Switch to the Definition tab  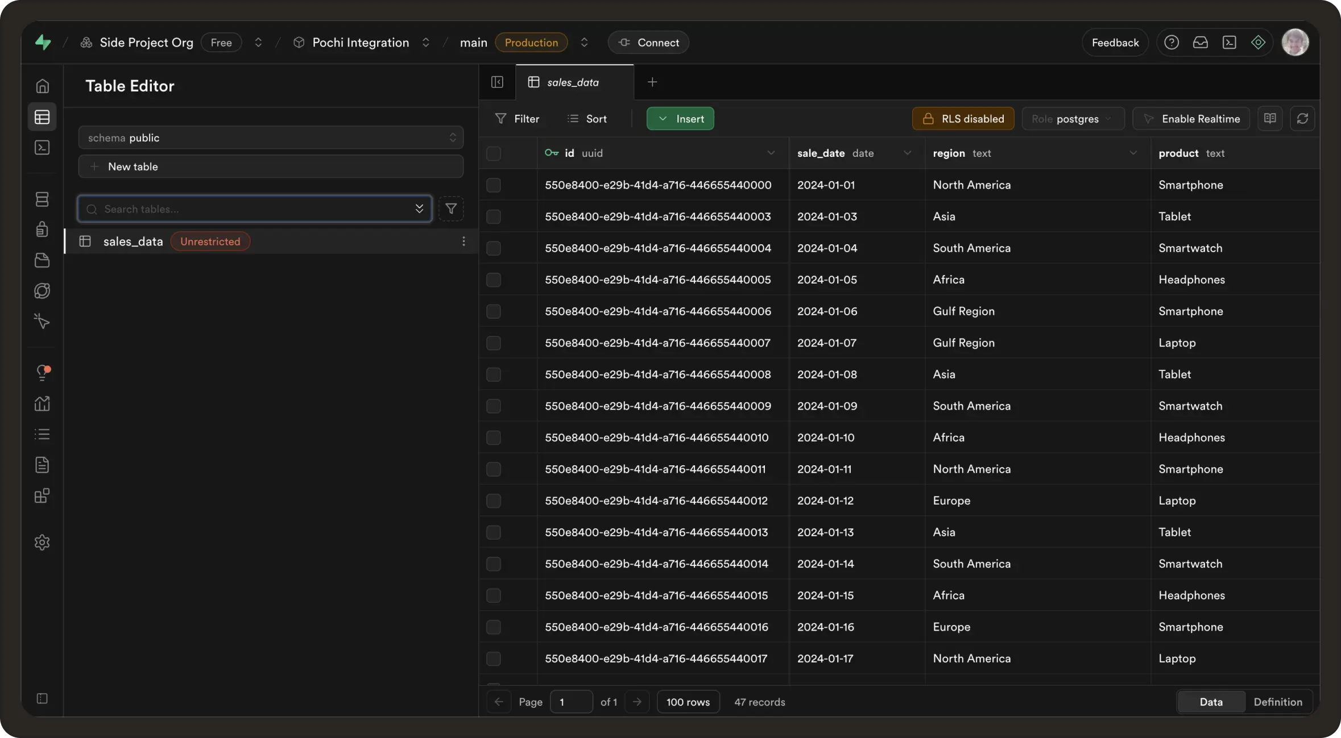coord(1277,702)
